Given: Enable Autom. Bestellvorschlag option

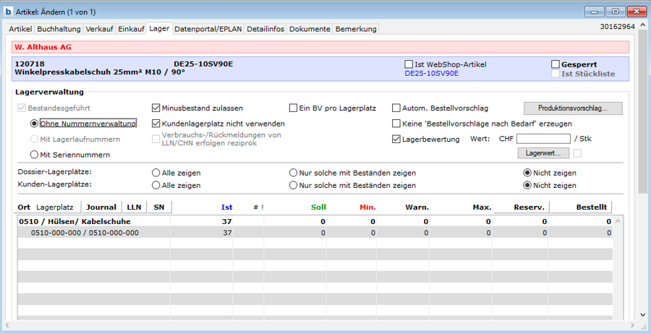Looking at the screenshot, I should (x=396, y=108).
